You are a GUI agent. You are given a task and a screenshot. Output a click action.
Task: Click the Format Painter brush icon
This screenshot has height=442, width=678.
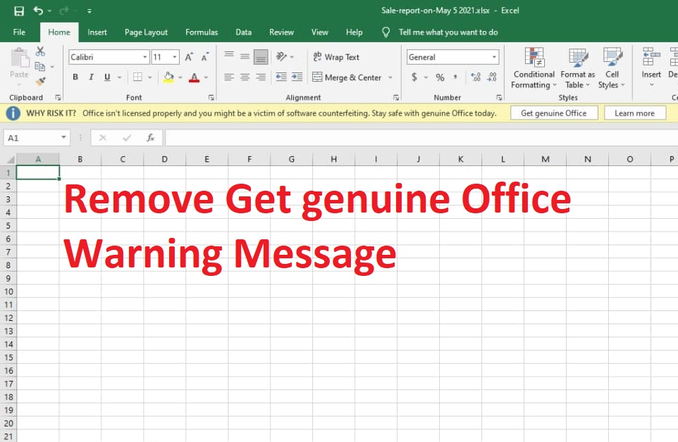(x=41, y=81)
